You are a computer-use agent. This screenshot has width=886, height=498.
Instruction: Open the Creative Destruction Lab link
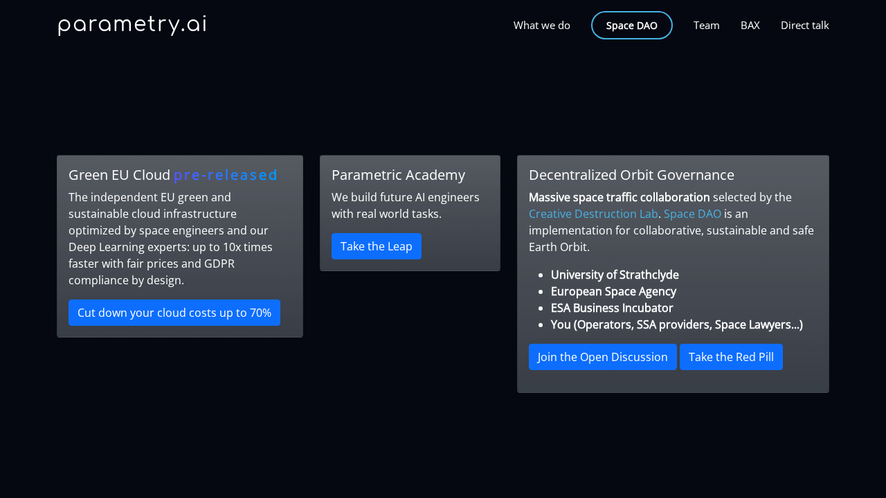[593, 214]
